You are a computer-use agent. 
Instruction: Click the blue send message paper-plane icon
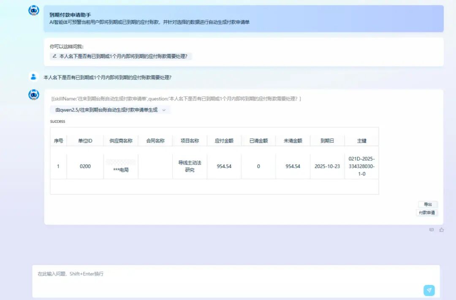coord(429,290)
